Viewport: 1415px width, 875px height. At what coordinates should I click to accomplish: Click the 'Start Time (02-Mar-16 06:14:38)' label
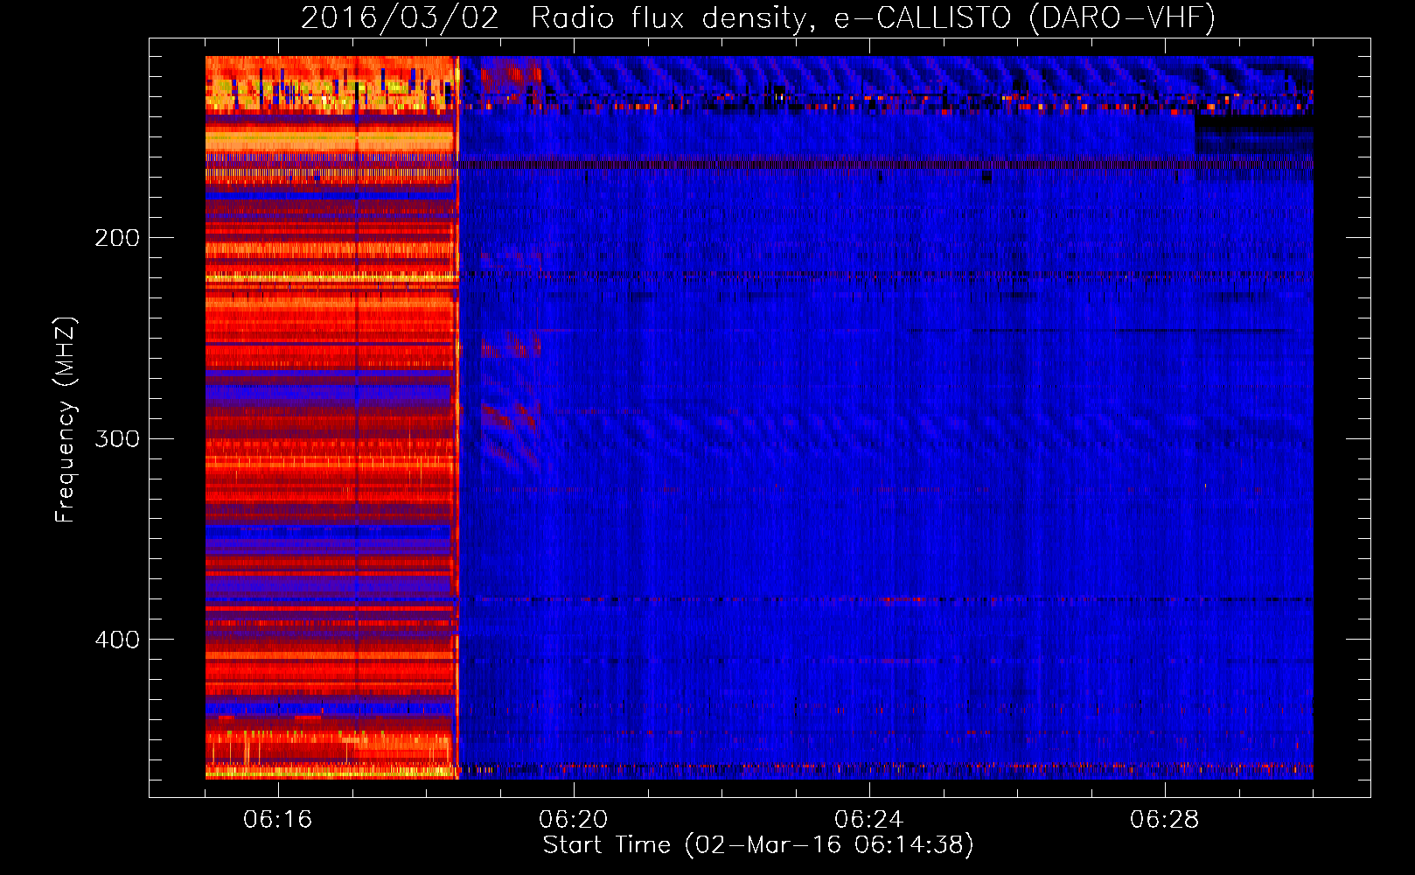pos(758,845)
